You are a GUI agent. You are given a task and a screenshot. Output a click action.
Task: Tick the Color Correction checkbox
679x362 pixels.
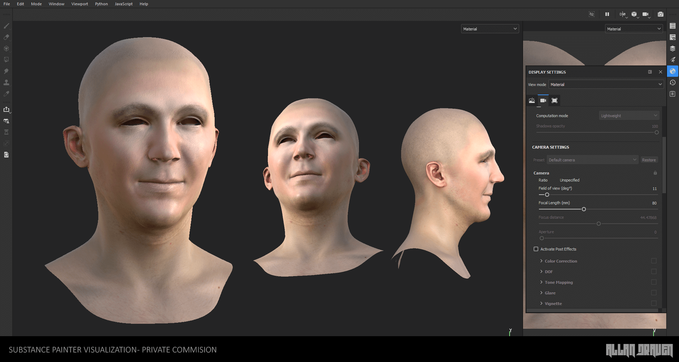pyautogui.click(x=654, y=261)
